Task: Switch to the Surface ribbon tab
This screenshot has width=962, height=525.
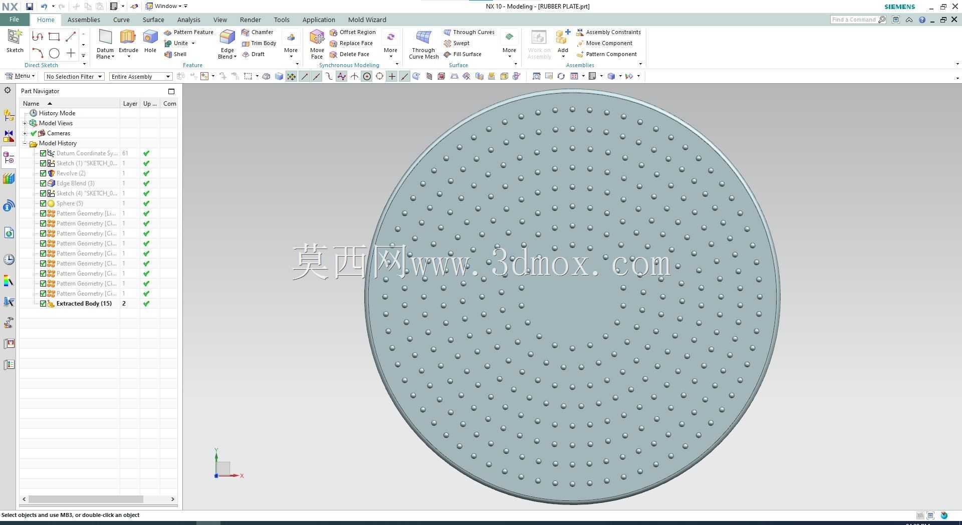Action: [153, 20]
